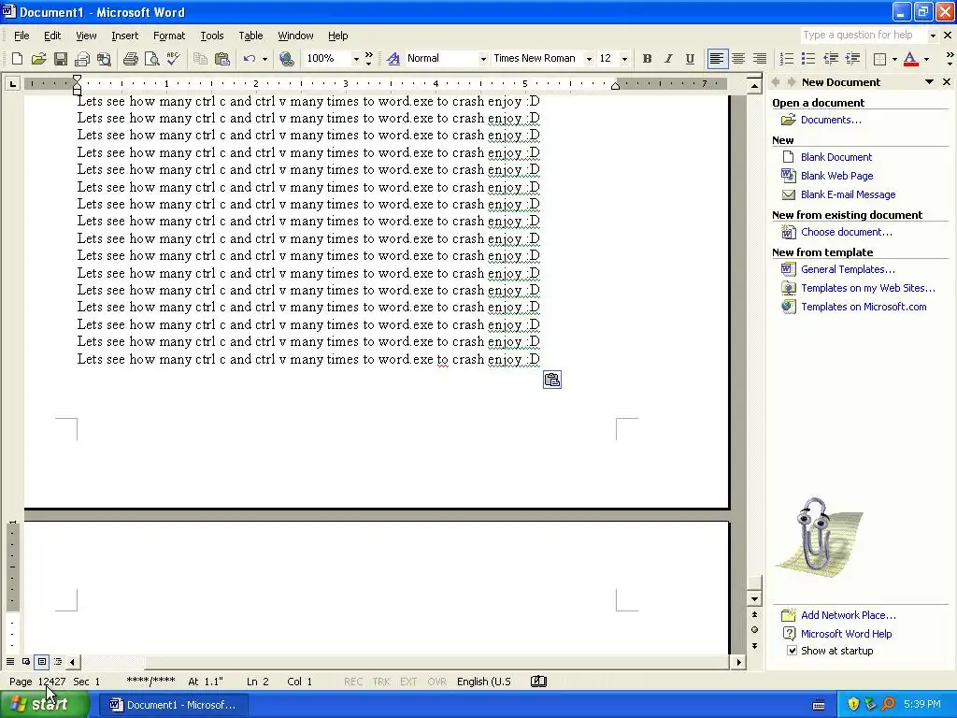The width and height of the screenshot is (957, 718).
Task: Save the document with the floppy icon
Action: click(x=61, y=59)
